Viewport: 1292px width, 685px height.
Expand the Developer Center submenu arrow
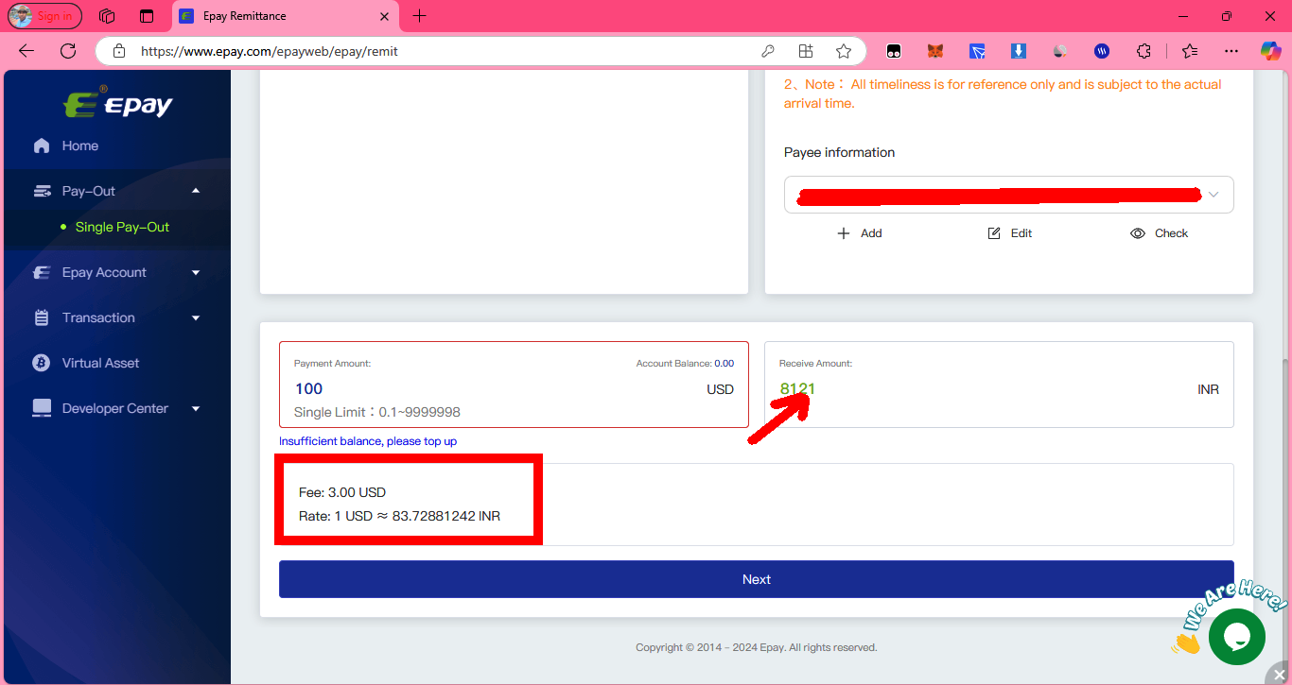(x=196, y=408)
